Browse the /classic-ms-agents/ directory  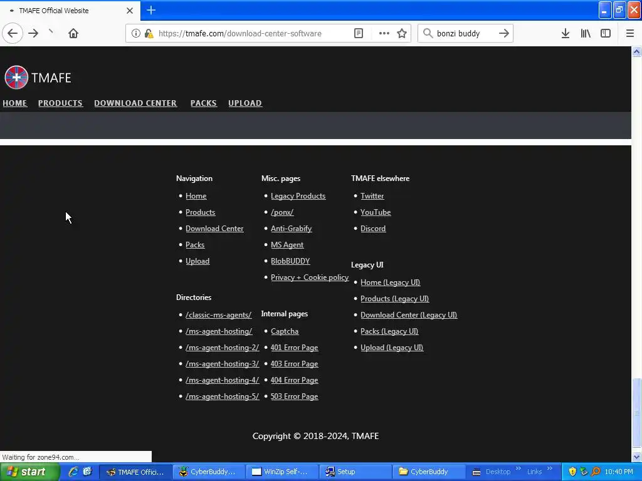point(219,315)
